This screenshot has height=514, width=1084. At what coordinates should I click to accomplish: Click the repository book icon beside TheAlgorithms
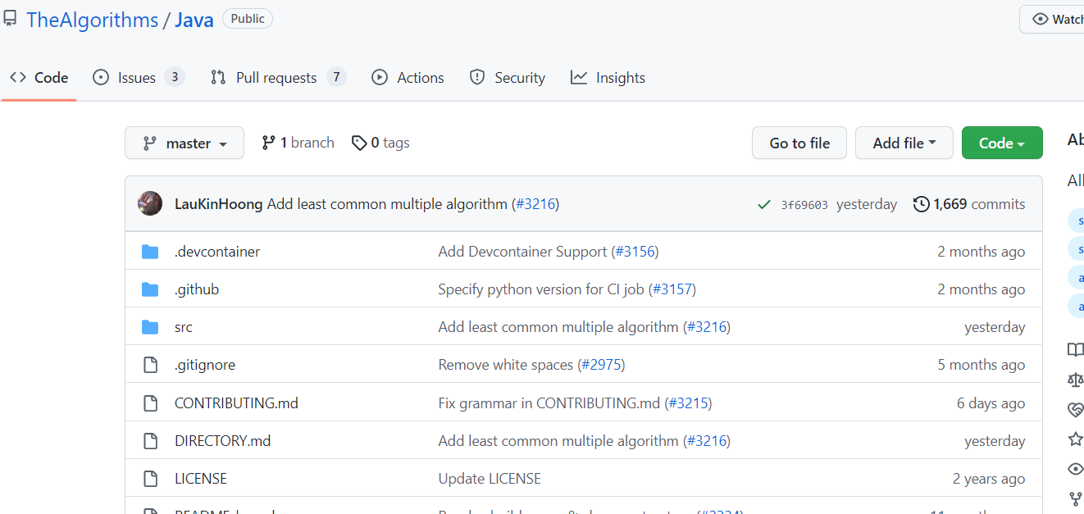tap(10, 19)
